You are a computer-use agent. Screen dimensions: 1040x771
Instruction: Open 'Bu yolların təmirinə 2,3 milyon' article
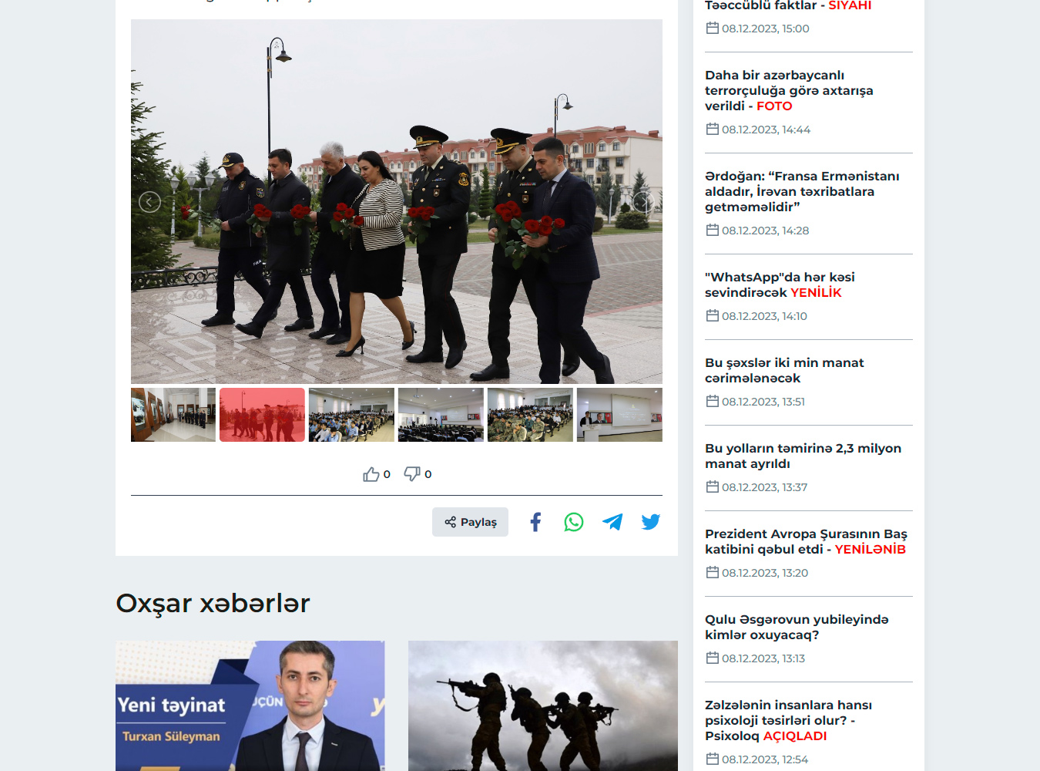(802, 456)
